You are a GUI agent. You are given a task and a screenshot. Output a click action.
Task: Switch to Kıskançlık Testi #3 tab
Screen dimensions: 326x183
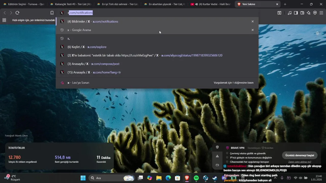71,4
